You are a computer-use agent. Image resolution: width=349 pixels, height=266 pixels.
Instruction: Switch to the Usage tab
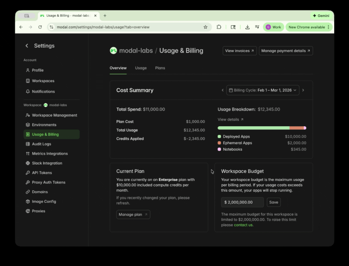point(140,68)
